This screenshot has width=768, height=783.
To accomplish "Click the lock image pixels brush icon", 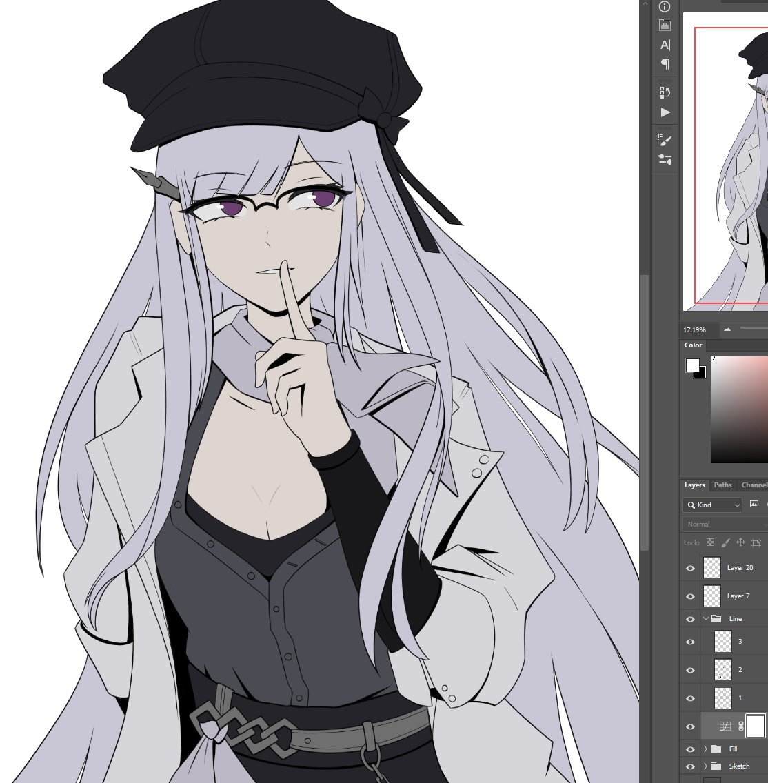I will pos(725,542).
